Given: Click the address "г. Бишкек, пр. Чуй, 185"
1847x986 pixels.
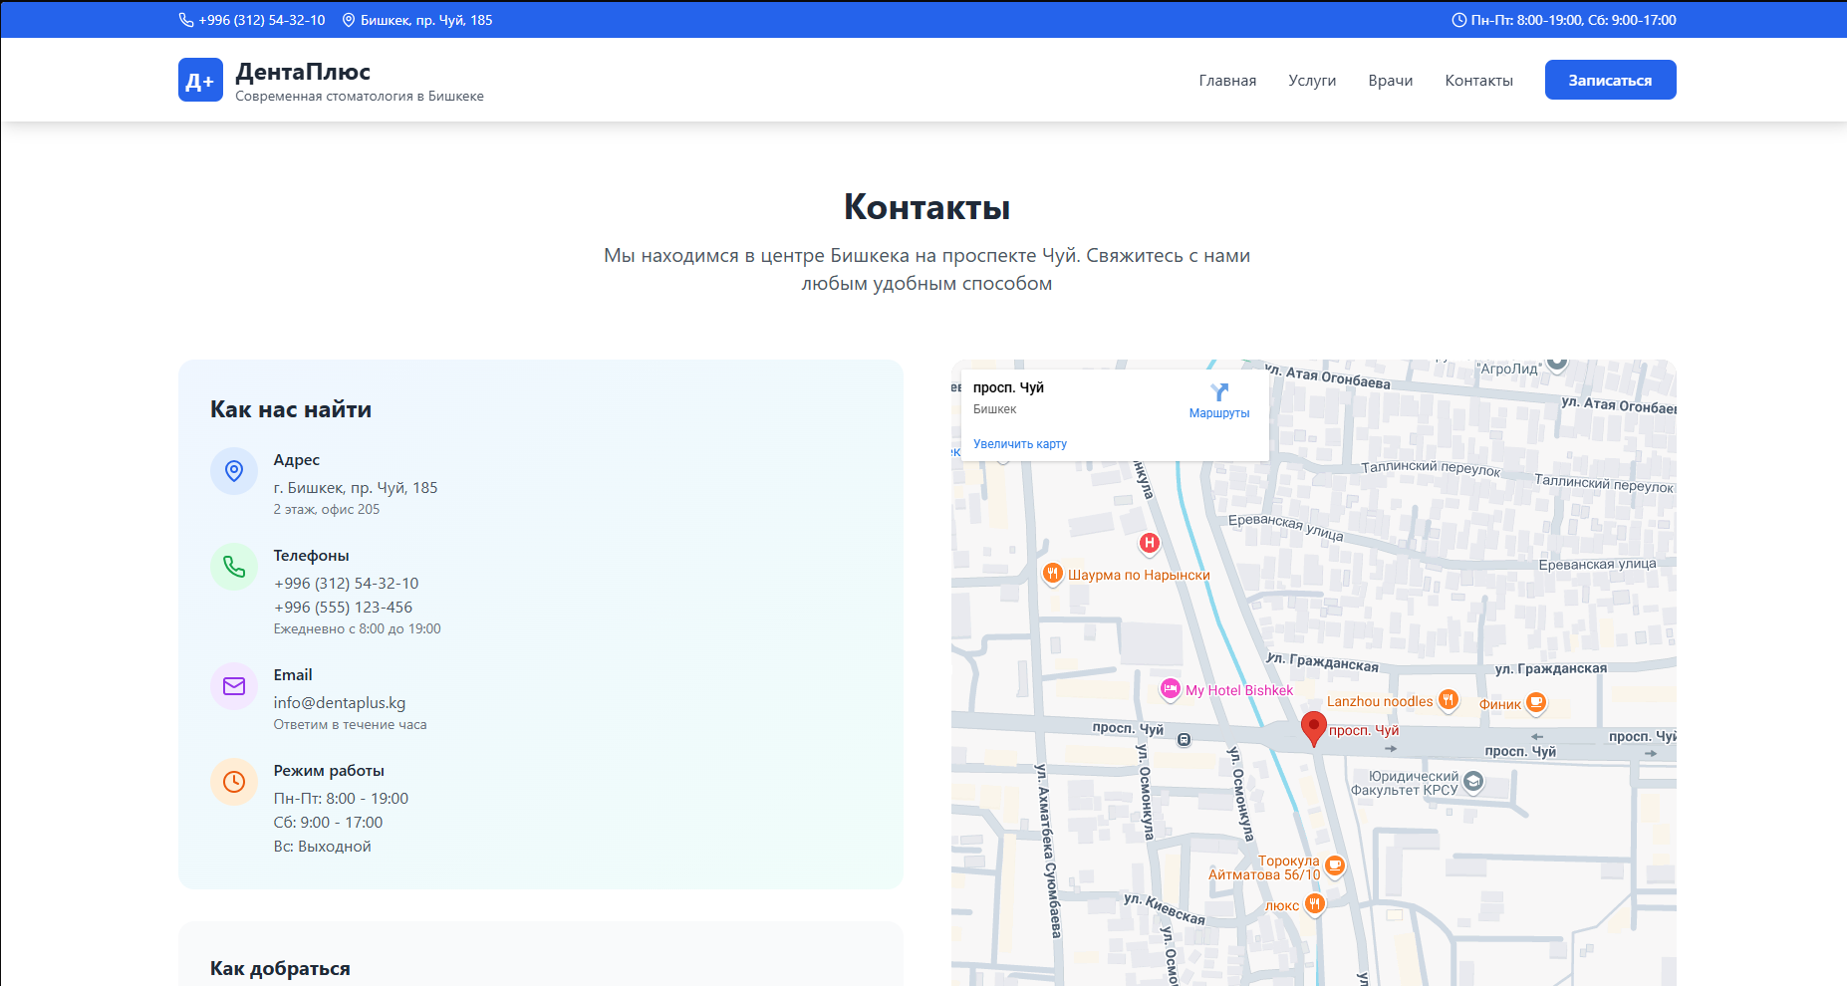Looking at the screenshot, I should click(x=356, y=487).
